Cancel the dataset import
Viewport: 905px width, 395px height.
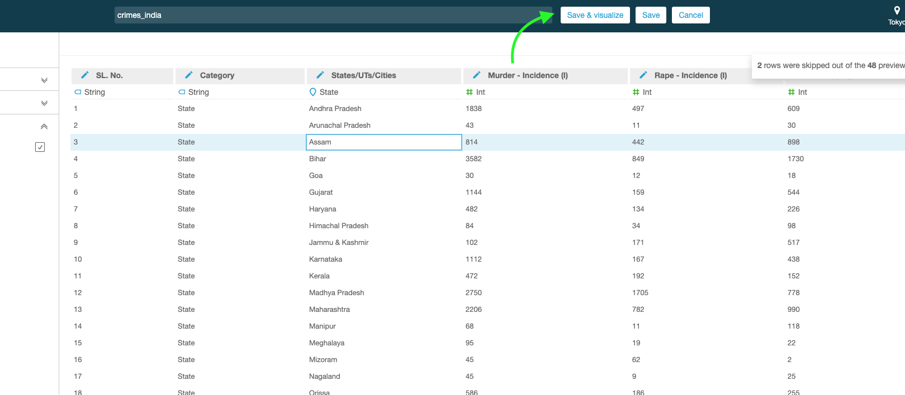click(x=690, y=15)
